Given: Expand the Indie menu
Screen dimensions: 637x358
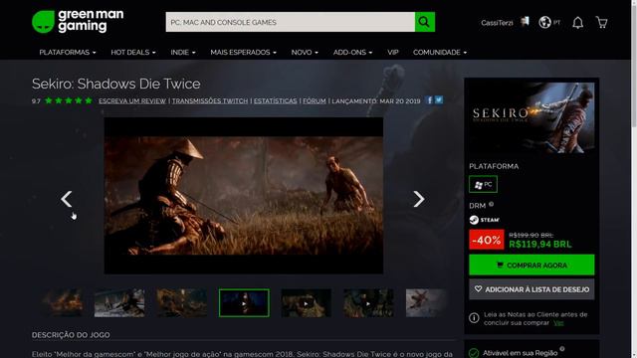Looking at the screenshot, I should point(183,53).
